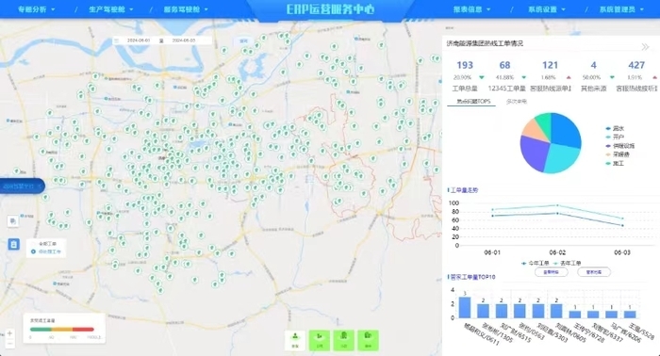Click the start date field showing 2024-06-01

click(x=139, y=40)
